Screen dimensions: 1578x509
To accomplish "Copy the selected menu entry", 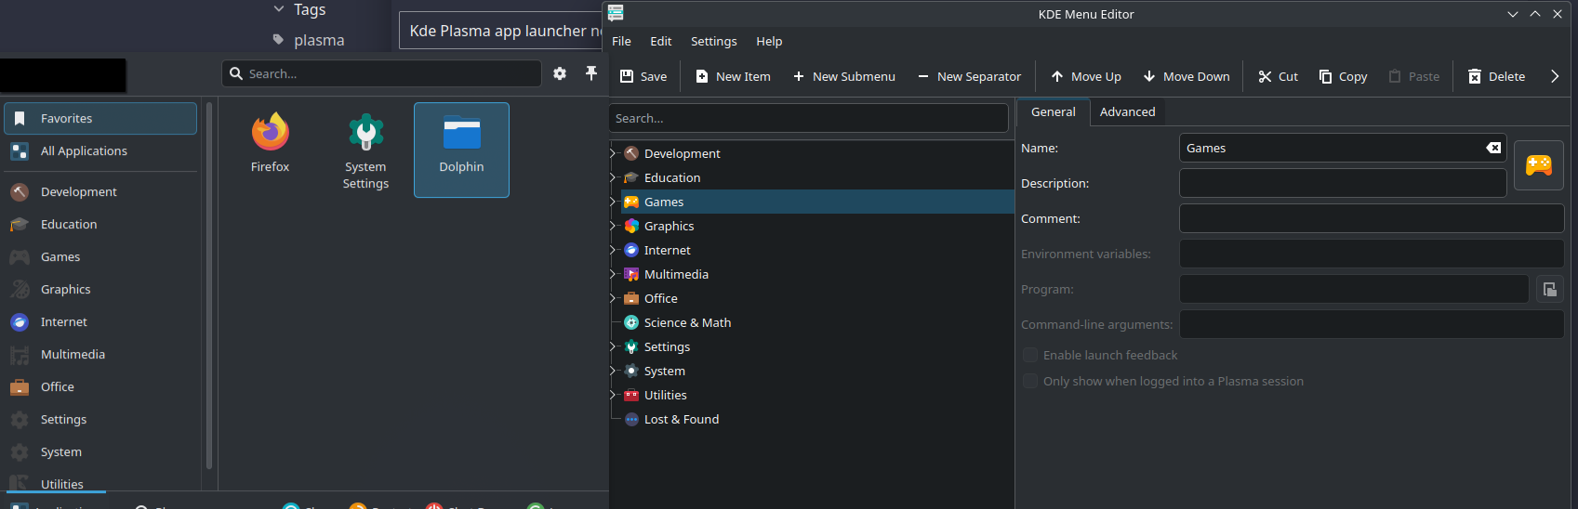I will pyautogui.click(x=1343, y=76).
